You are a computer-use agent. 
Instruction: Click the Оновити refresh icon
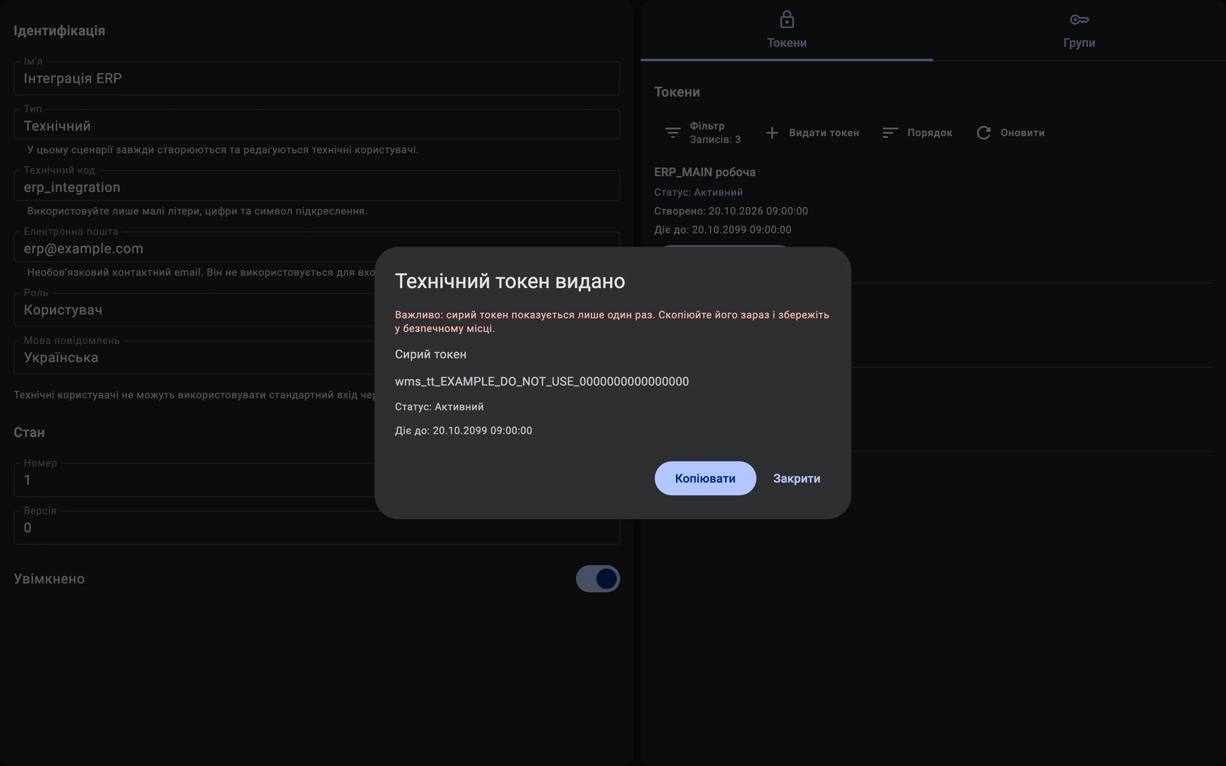pos(983,133)
